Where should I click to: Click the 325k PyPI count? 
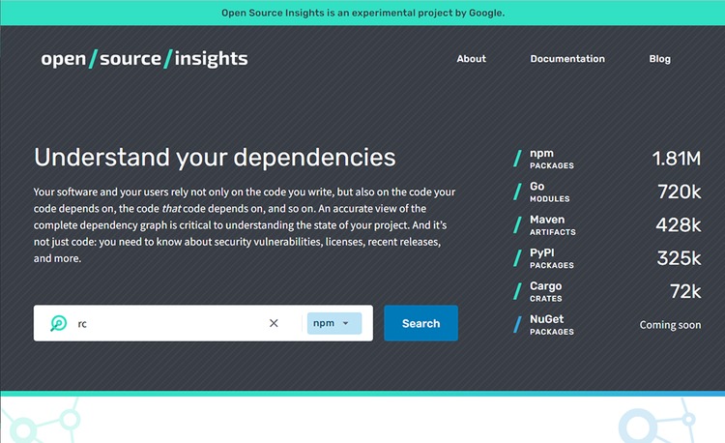pos(679,258)
